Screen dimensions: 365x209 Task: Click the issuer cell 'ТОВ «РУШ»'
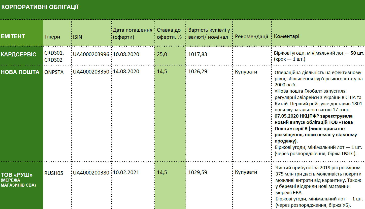(17, 175)
